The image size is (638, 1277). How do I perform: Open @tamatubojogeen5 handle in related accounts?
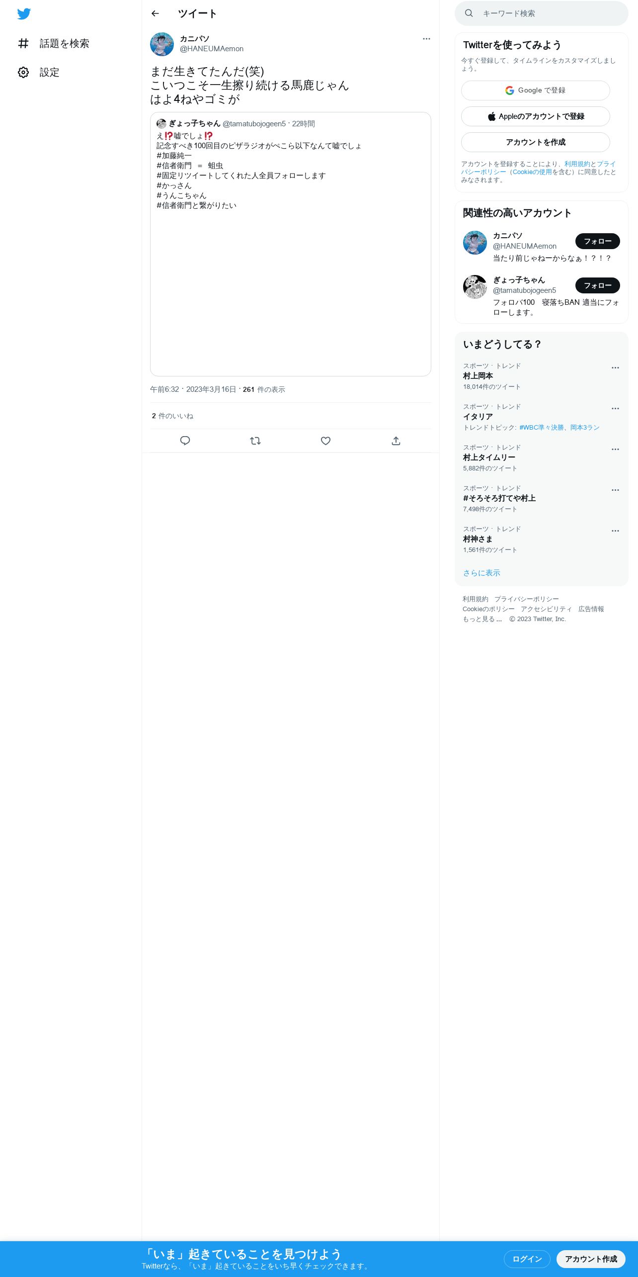[x=525, y=290]
